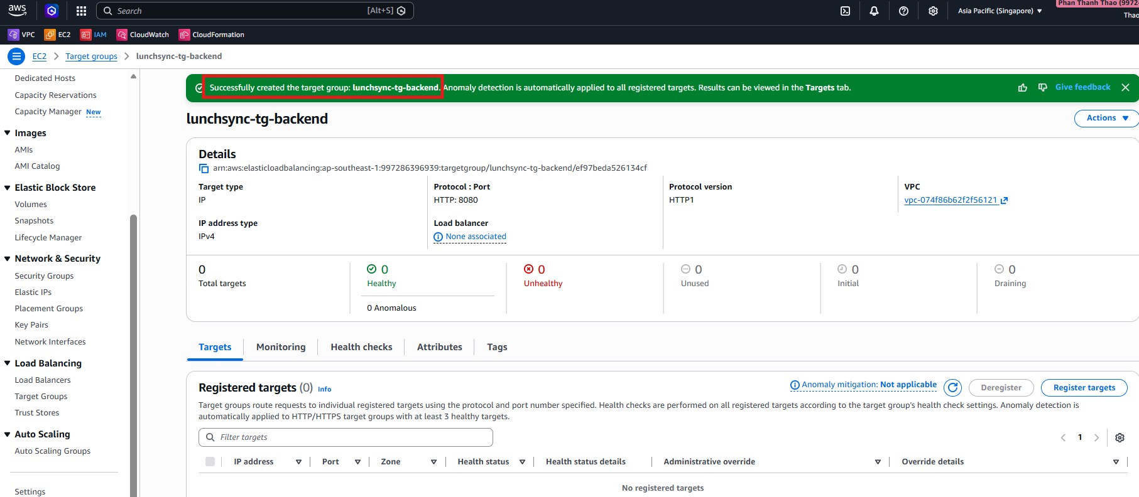The width and height of the screenshot is (1139, 497).
Task: Open table preferences gear icon
Action: pos(1120,437)
